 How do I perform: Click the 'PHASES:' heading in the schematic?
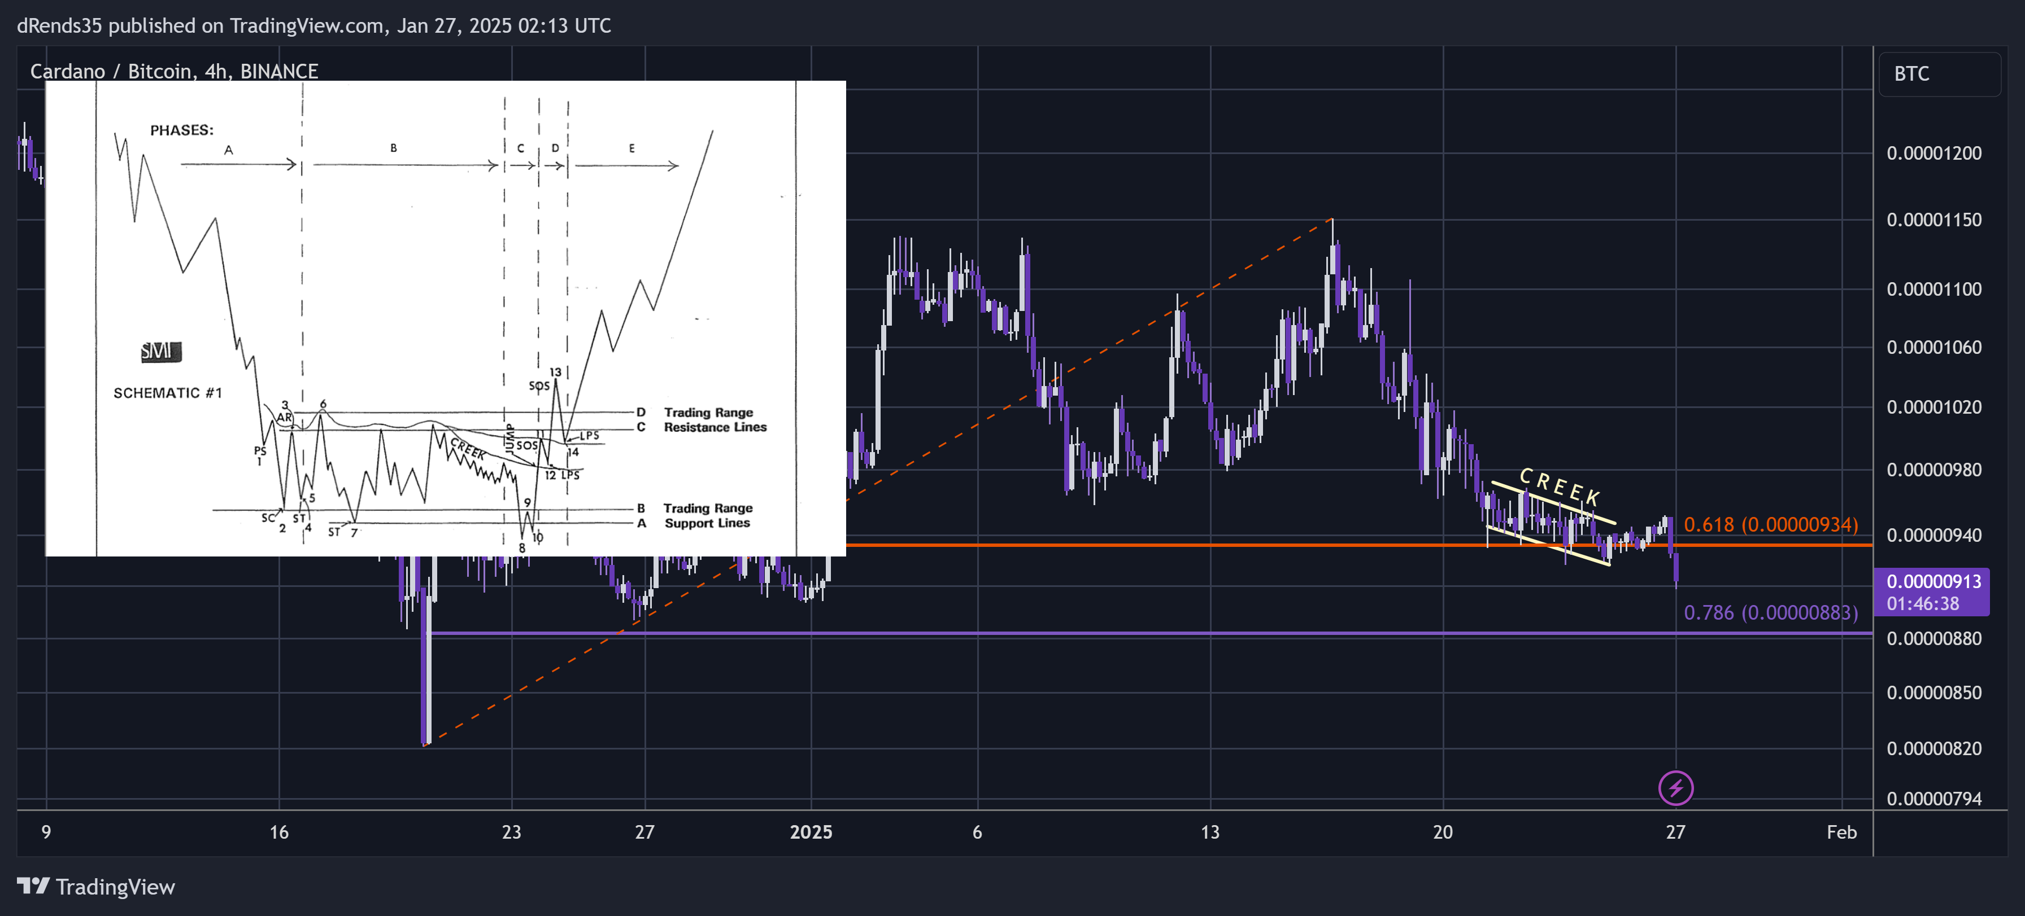click(x=181, y=130)
